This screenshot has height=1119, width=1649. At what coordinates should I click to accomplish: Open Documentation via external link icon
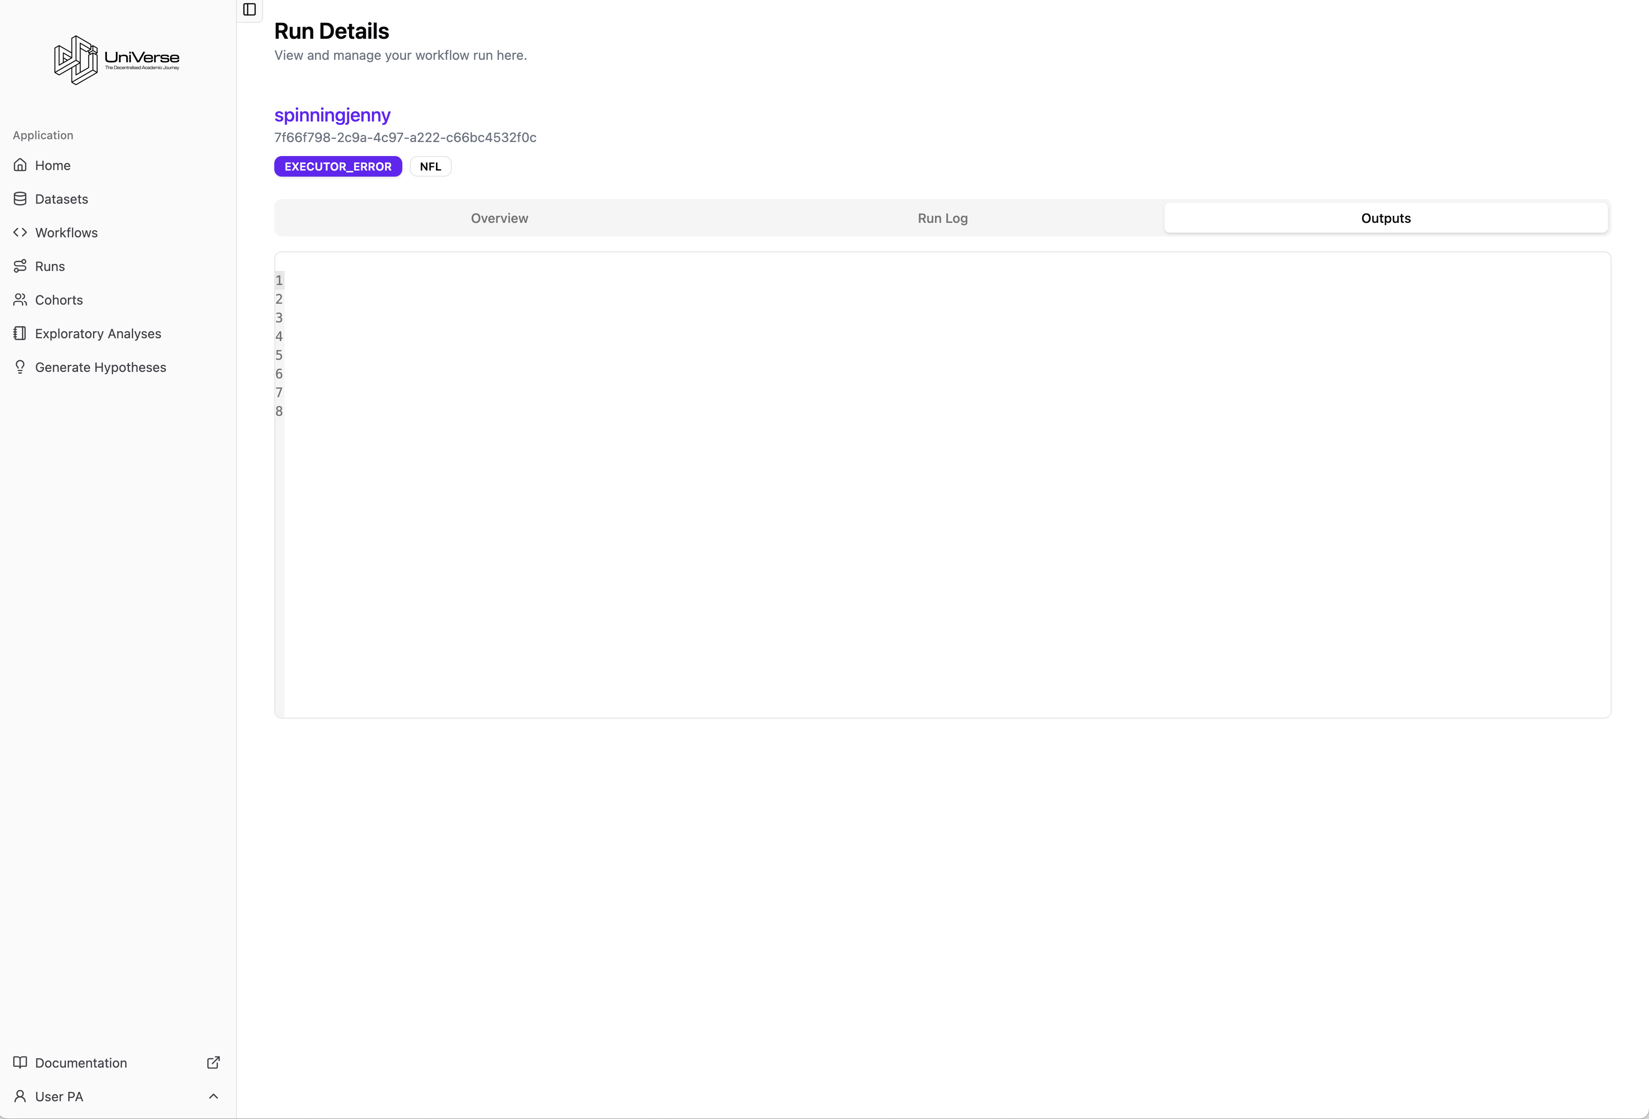(213, 1062)
